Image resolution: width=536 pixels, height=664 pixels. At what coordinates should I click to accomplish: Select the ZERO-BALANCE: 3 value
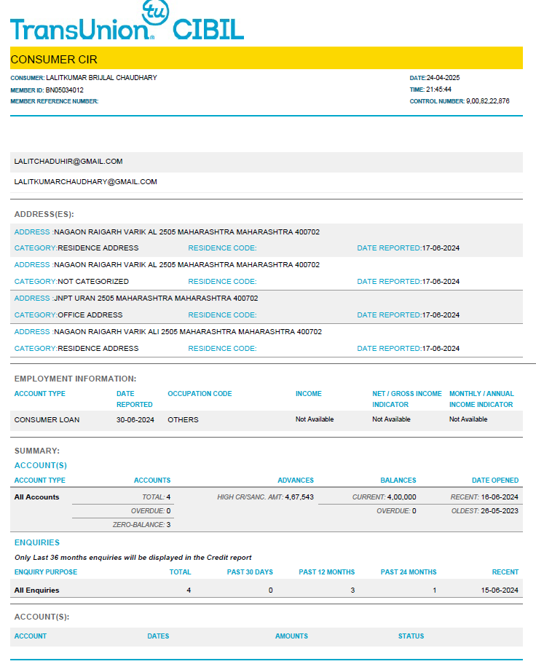[x=141, y=525]
